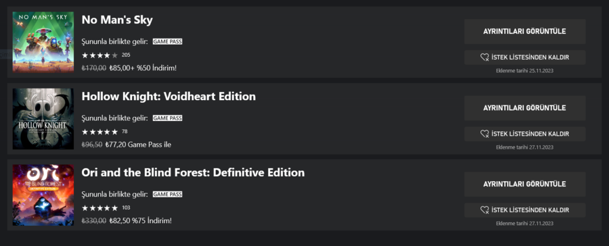
Task: Click İstek Listesinden Kaldır for Hollow Knight
Action: click(524, 134)
